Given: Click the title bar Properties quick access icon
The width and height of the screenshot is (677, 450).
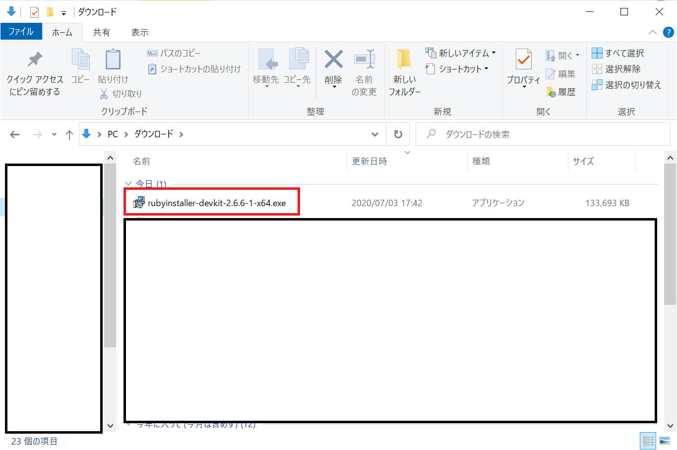Looking at the screenshot, I should pyautogui.click(x=34, y=12).
